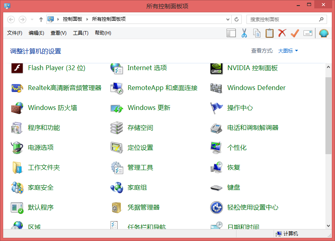Open the Realtek高清晰音频管理器 icon
The image size is (335, 241).
coord(17,88)
